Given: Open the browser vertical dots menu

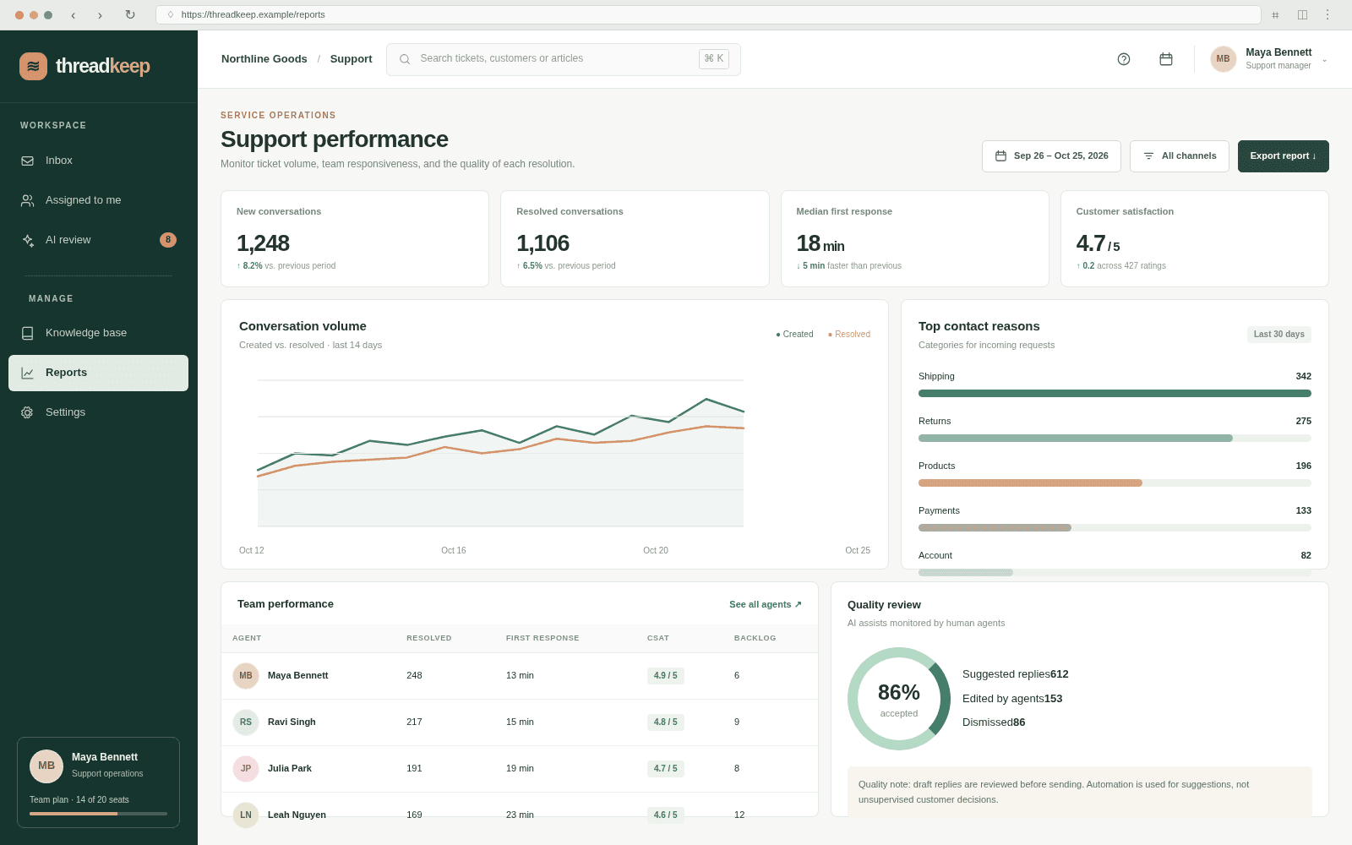Looking at the screenshot, I should pos(1327,14).
